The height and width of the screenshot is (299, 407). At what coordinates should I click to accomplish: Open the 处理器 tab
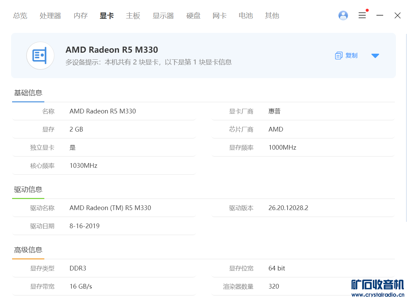(50, 16)
